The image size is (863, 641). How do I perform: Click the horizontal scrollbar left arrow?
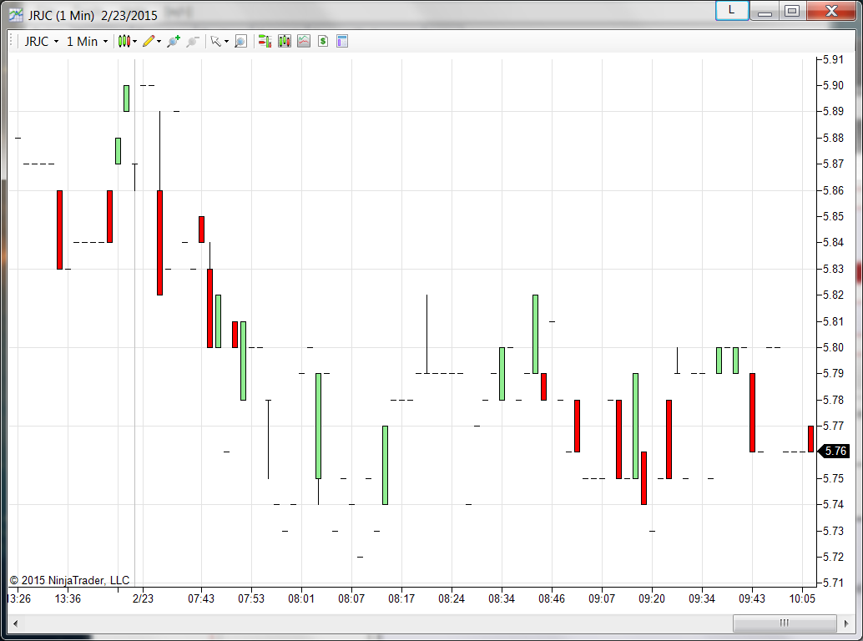pos(15,623)
